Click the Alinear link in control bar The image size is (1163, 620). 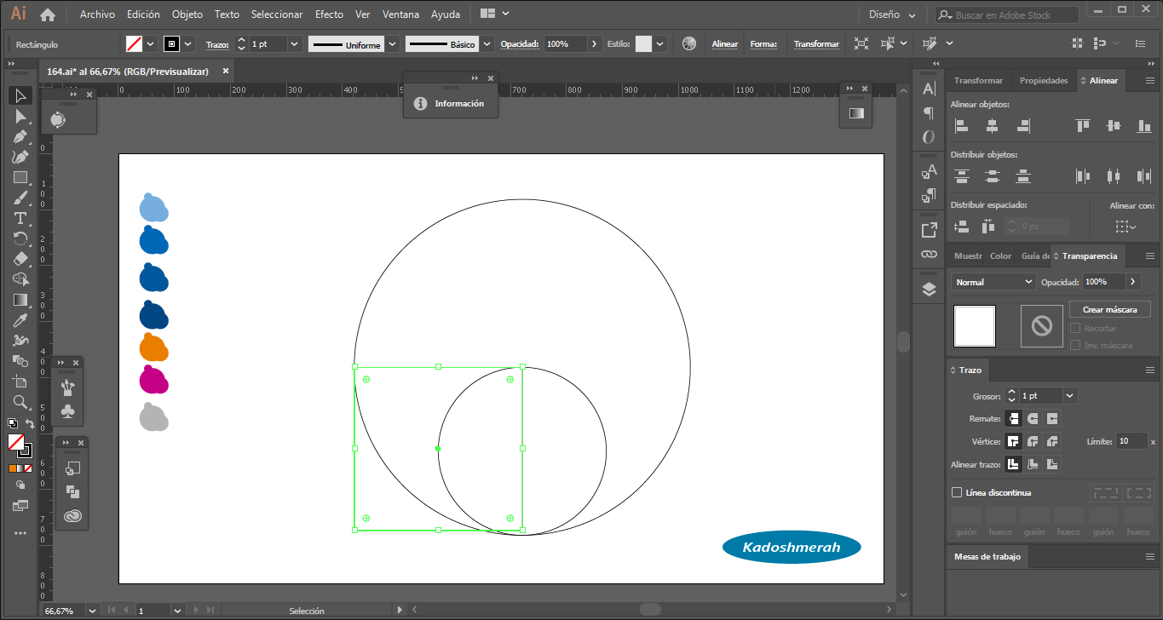[x=725, y=44]
